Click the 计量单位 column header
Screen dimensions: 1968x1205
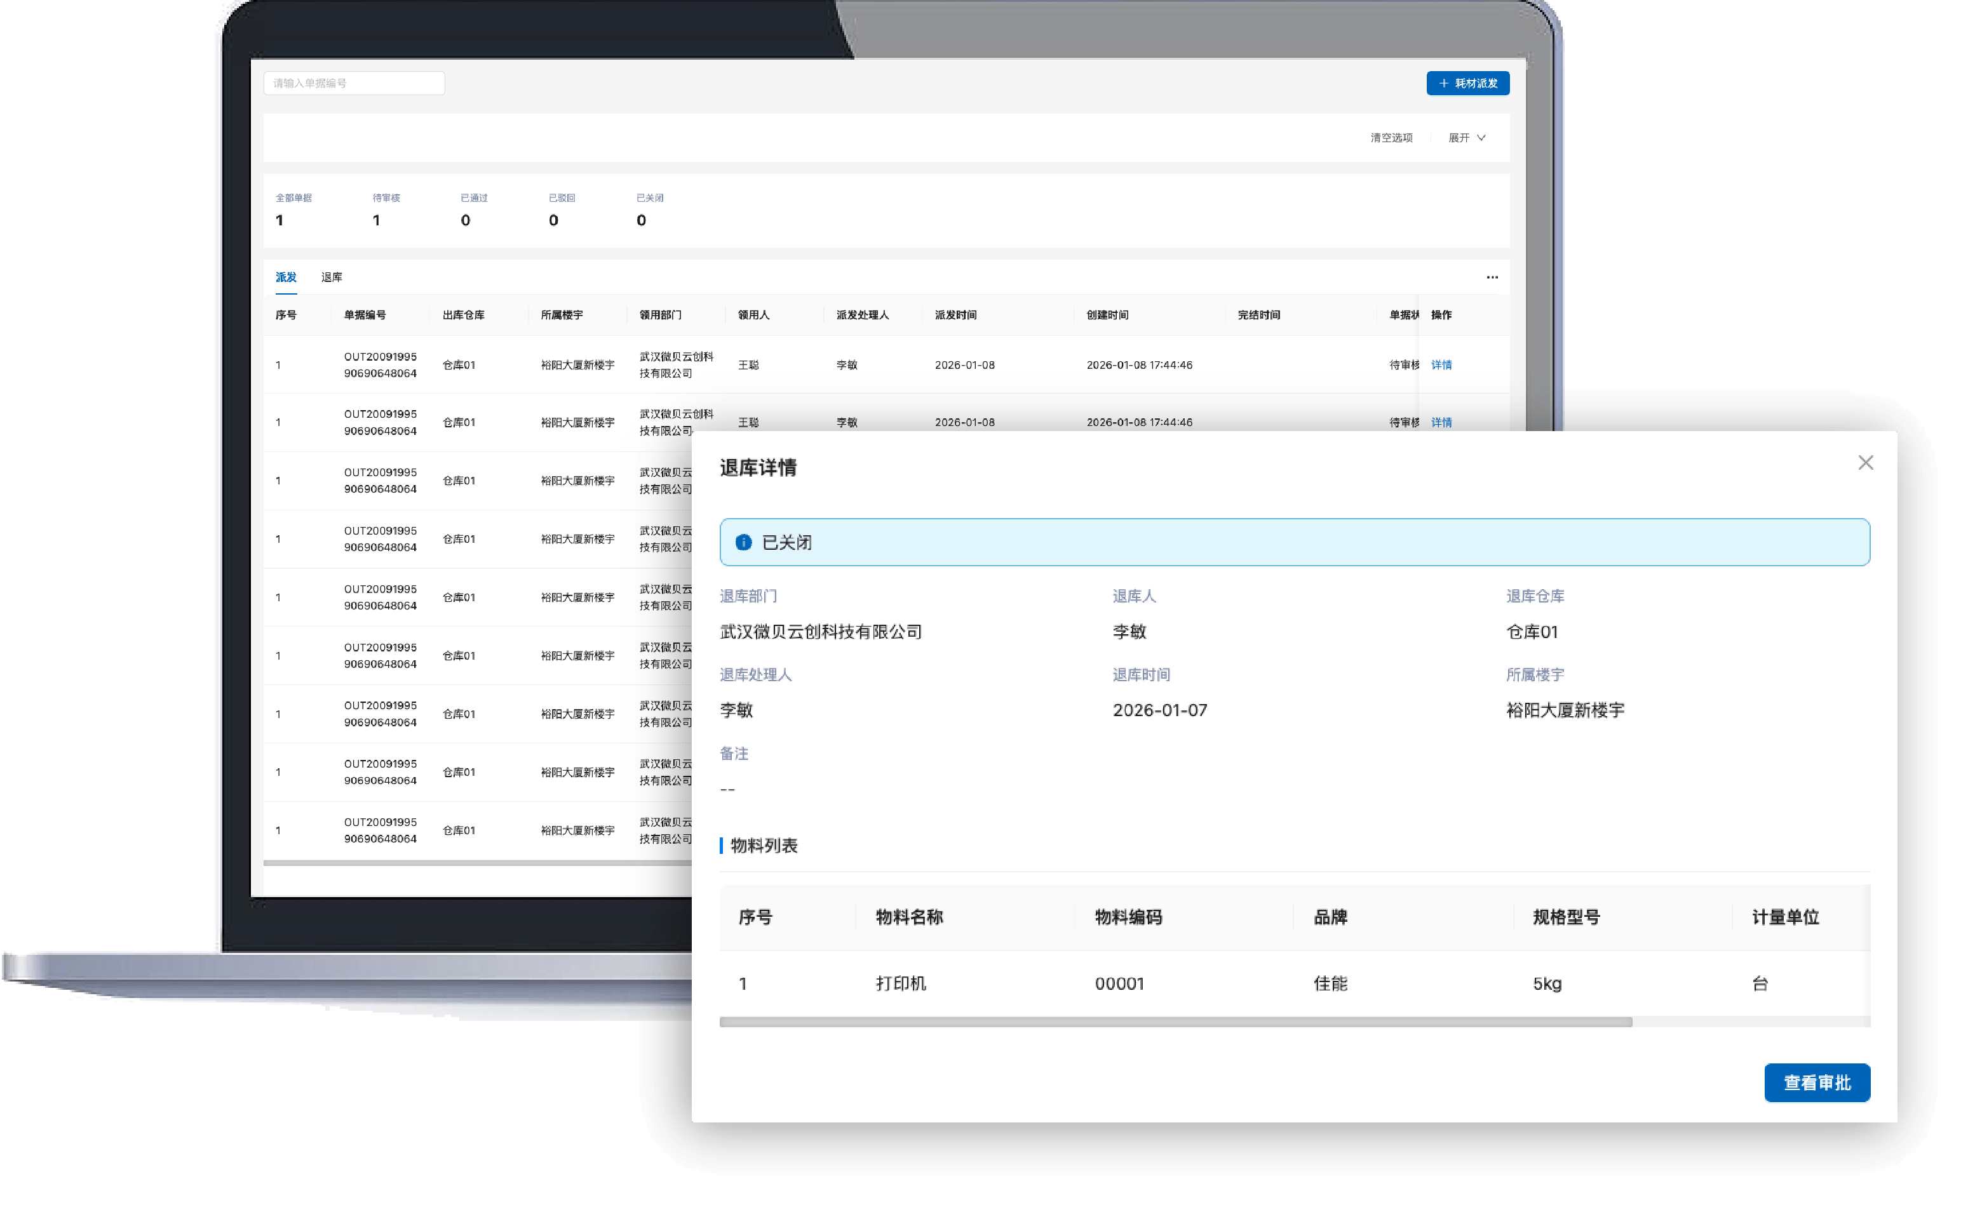coord(1785,917)
